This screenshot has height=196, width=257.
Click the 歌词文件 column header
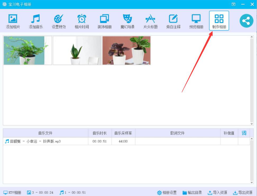(178, 133)
